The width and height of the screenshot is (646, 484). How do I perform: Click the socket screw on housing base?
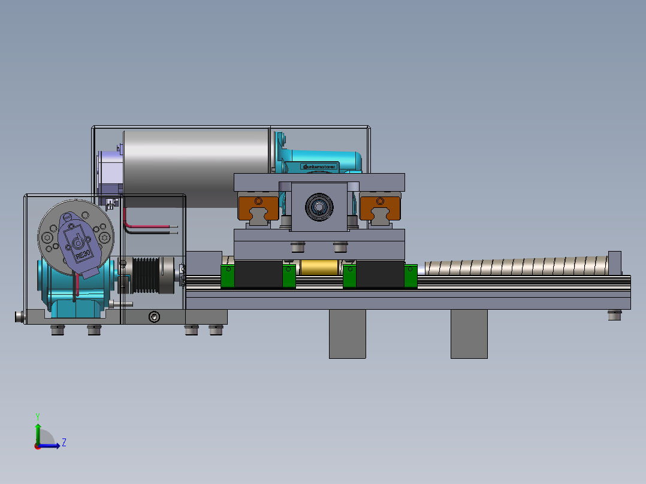154,317
